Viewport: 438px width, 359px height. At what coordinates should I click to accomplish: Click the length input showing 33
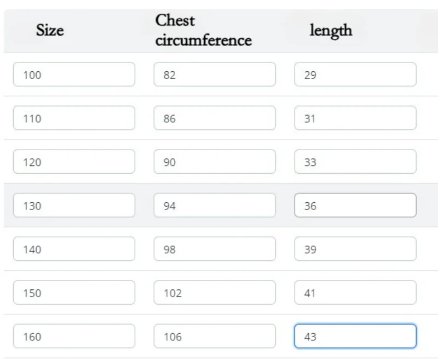point(355,162)
